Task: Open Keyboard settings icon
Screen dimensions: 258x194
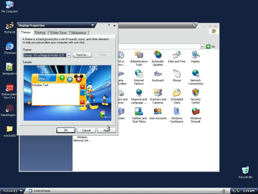Action: [158, 76]
